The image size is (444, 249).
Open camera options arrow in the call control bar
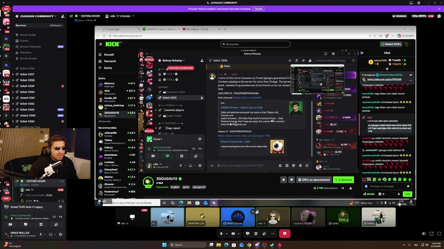coord(238,233)
